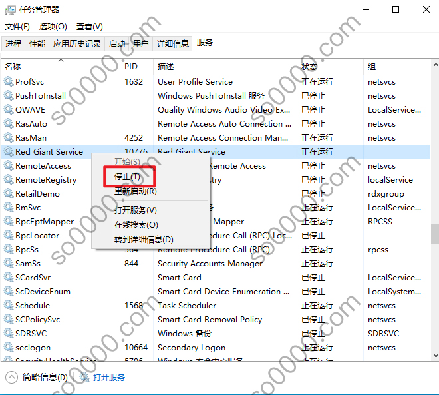Sort by the 名称 column header
Screen dimensions: 439x395
tap(61, 67)
